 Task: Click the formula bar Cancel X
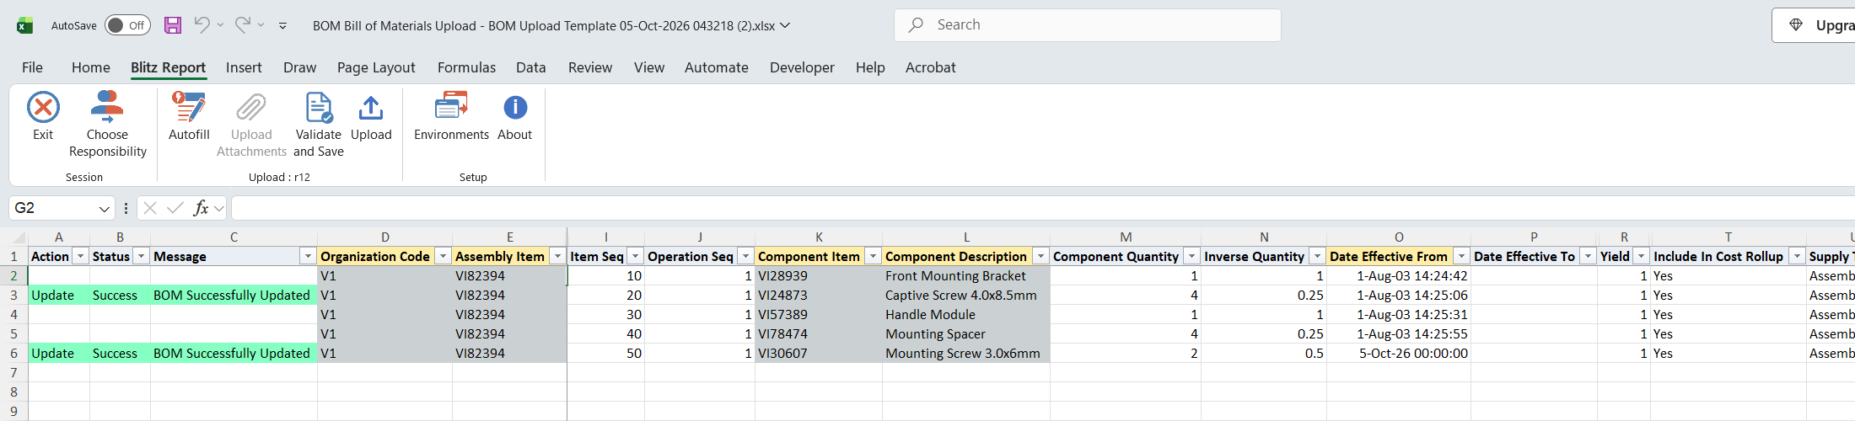click(150, 208)
